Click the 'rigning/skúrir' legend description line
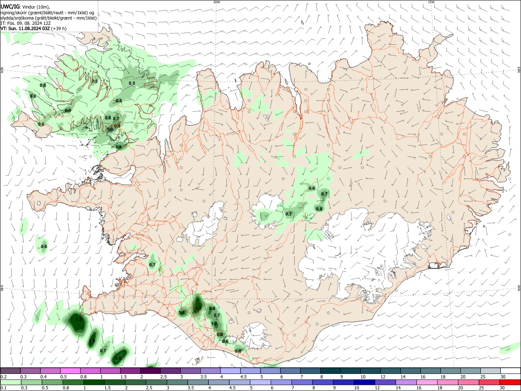The height and width of the screenshot is (391, 521). pos(47,13)
